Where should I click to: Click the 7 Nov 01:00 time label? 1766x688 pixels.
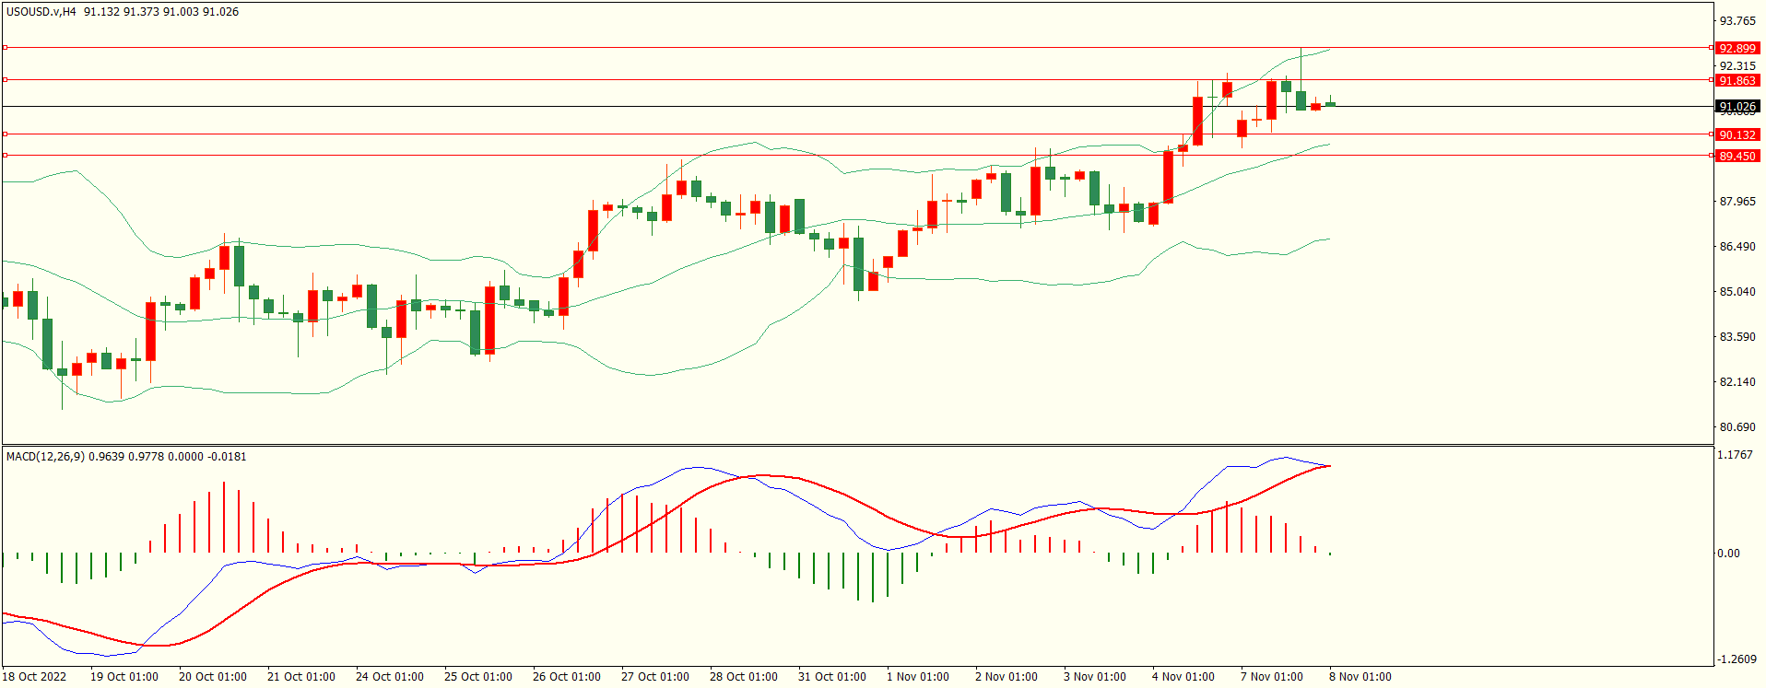1272,677
